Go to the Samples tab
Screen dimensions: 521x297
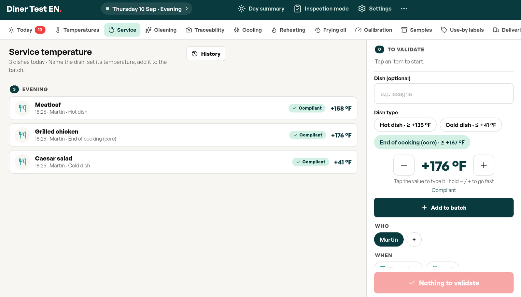click(x=416, y=30)
